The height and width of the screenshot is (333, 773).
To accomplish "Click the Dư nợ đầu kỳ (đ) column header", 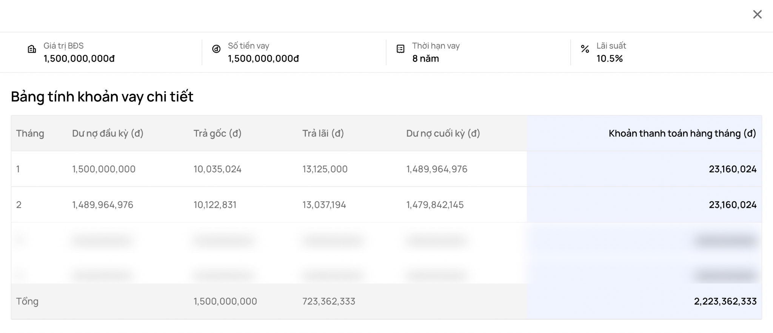I will click(x=108, y=133).
